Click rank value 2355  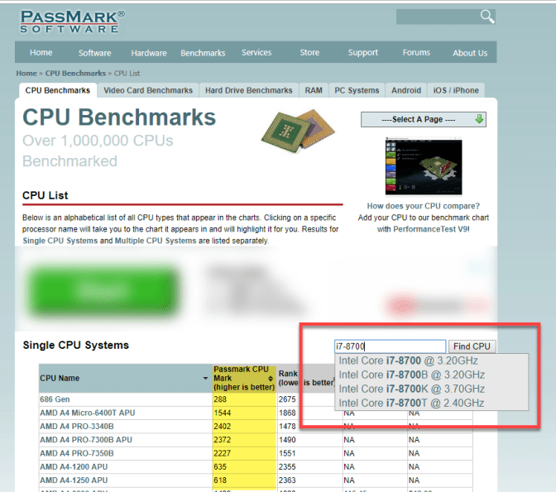coord(287,467)
